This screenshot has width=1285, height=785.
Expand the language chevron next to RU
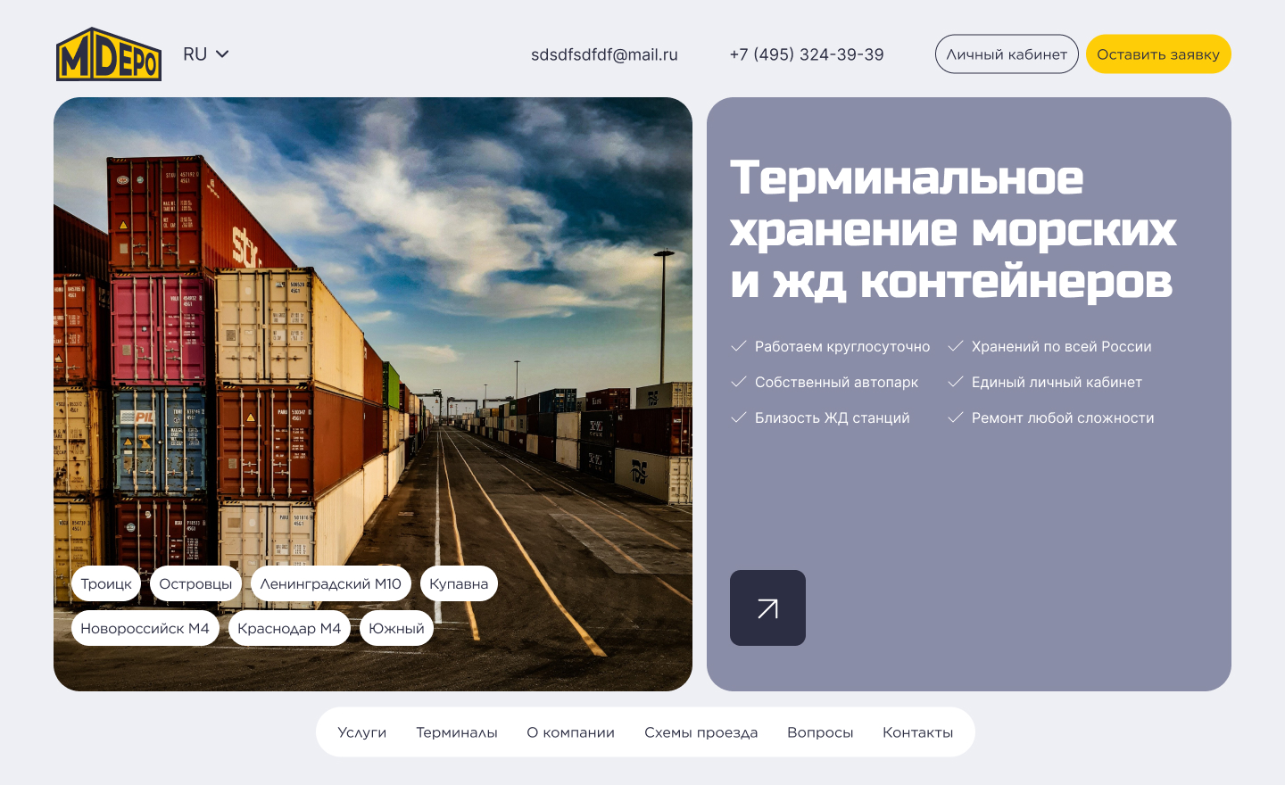pyautogui.click(x=221, y=54)
